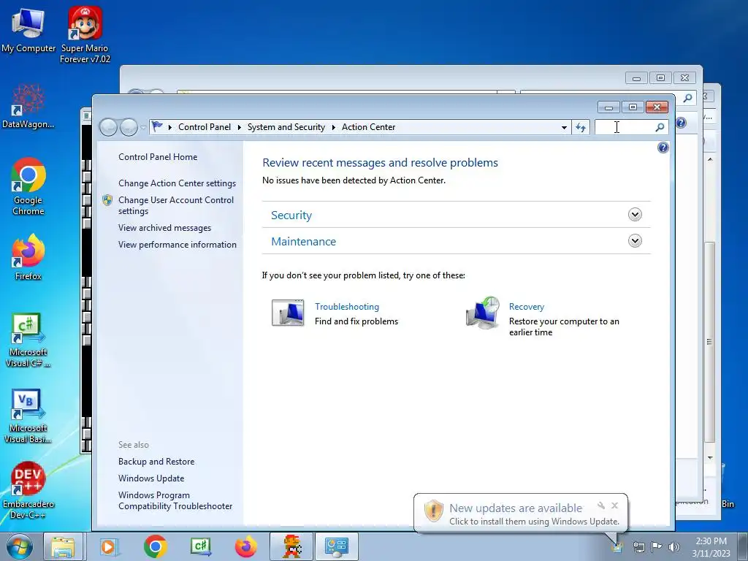Open Control Panel Home link
This screenshot has height=561, width=748.
coord(158,157)
